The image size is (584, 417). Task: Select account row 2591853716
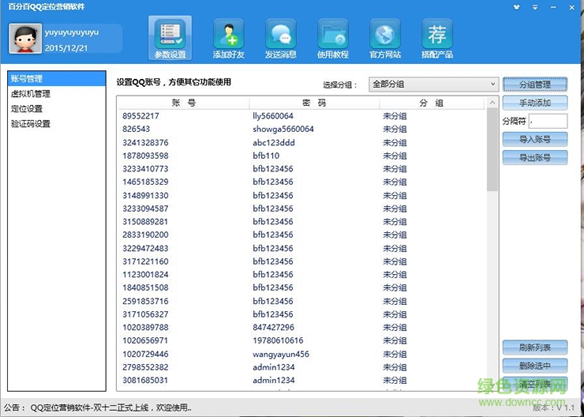click(302, 301)
